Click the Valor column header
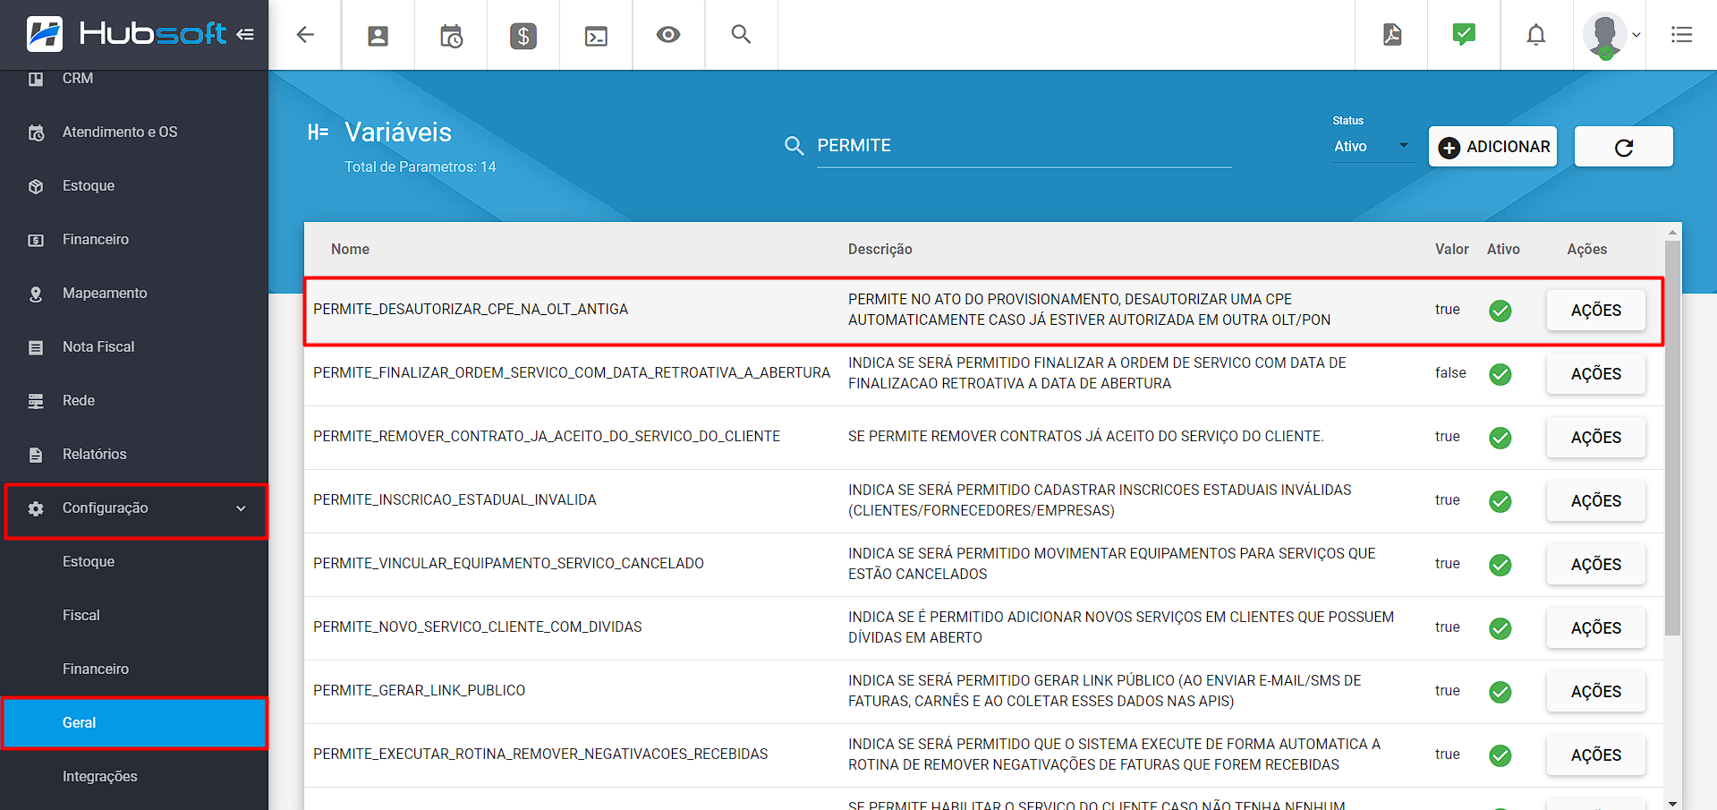The width and height of the screenshot is (1717, 810). tap(1451, 250)
